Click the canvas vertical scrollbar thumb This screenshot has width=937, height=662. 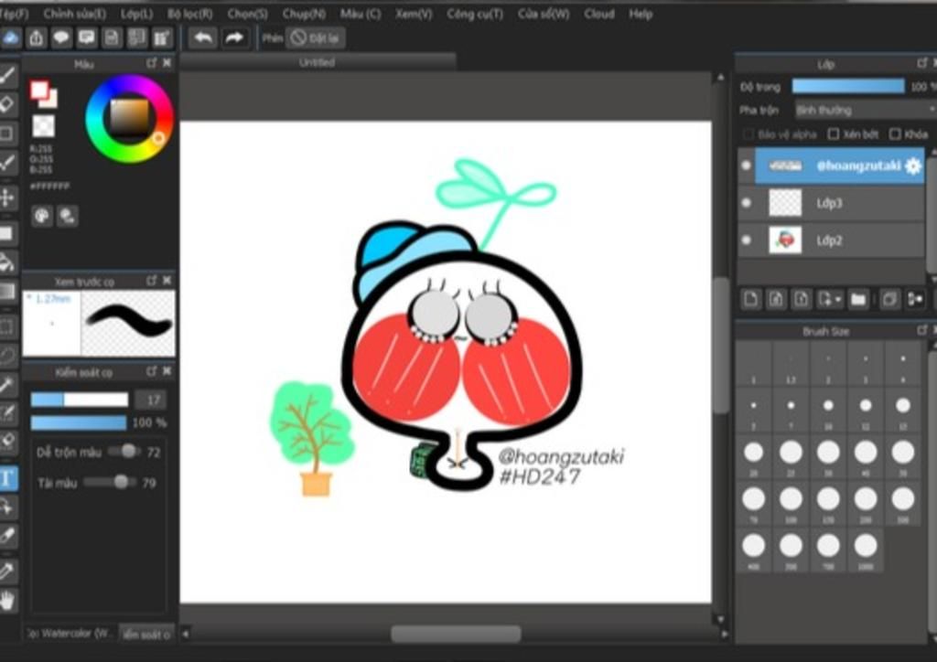tap(721, 345)
